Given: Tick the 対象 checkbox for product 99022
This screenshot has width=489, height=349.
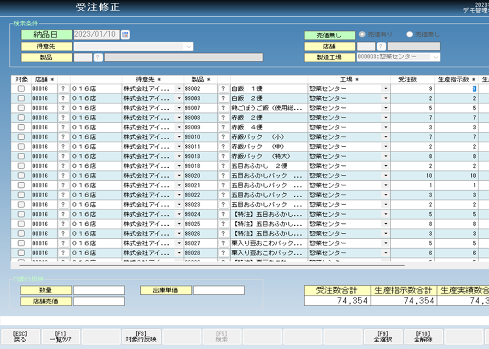Looking at the screenshot, I should point(21,195).
